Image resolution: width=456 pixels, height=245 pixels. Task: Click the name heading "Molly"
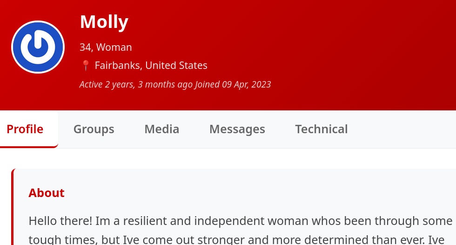click(104, 22)
